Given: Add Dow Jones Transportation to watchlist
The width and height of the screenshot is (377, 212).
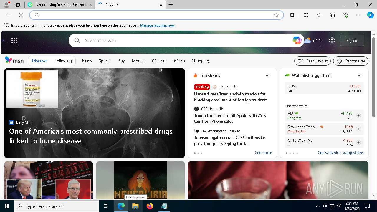Looking at the screenshot, I should coord(358,129).
